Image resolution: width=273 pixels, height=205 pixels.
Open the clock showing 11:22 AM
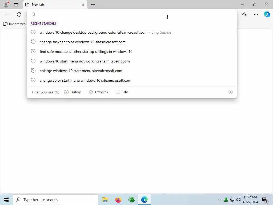click(250, 200)
